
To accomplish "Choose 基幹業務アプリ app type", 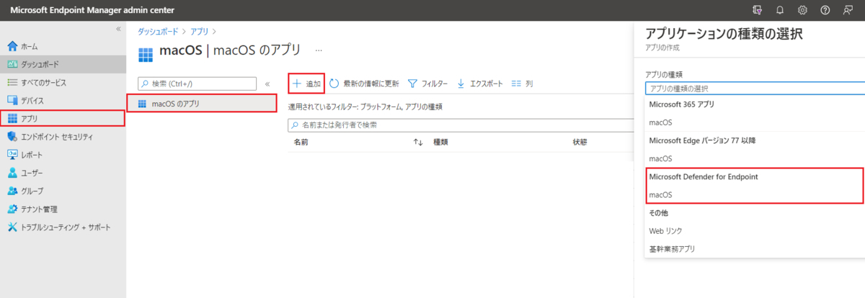I will (755, 248).
